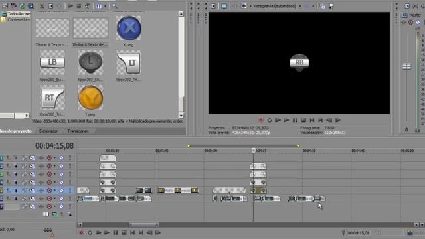Toggle preview on external monitor
The width and height of the screenshot is (425, 239).
[224, 6]
